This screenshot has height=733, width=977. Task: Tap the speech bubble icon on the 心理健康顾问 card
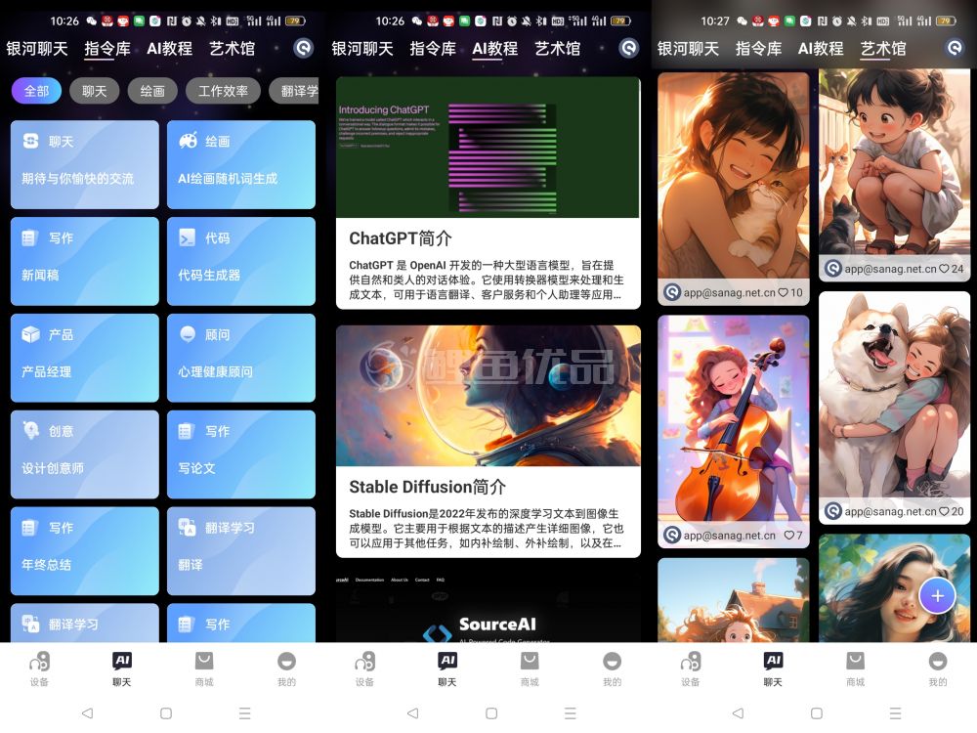pos(188,334)
